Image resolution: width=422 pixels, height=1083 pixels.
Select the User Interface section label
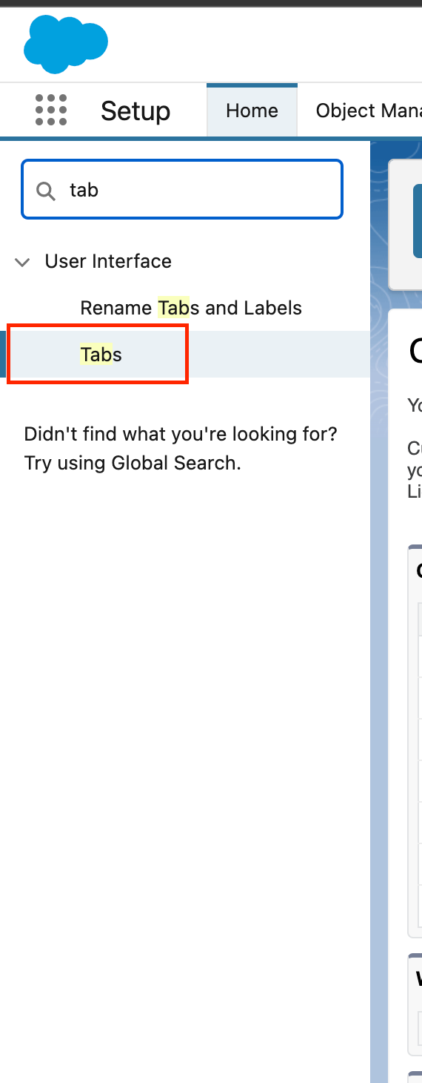pyautogui.click(x=108, y=261)
